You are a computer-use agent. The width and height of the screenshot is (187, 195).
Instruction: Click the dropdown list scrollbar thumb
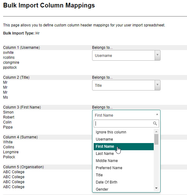pos(156,139)
